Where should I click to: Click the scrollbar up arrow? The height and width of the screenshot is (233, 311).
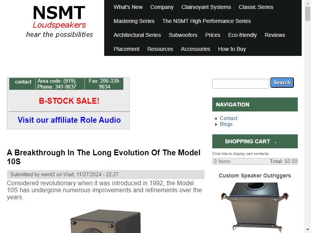pyautogui.click(x=308, y=3)
